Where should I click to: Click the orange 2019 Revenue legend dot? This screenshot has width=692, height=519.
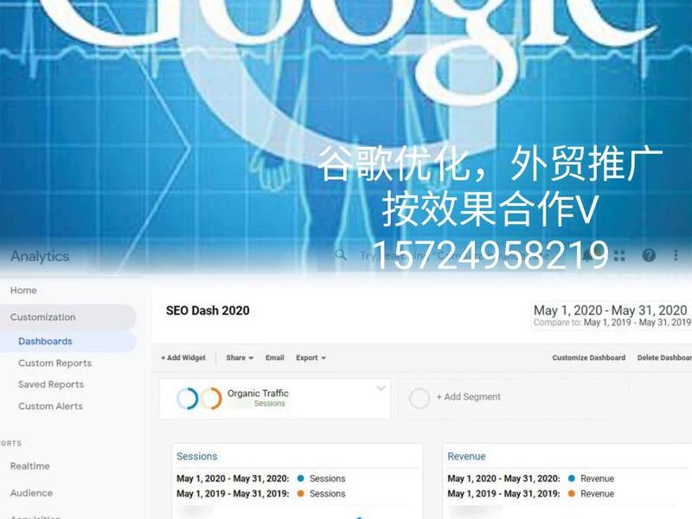pyautogui.click(x=572, y=493)
